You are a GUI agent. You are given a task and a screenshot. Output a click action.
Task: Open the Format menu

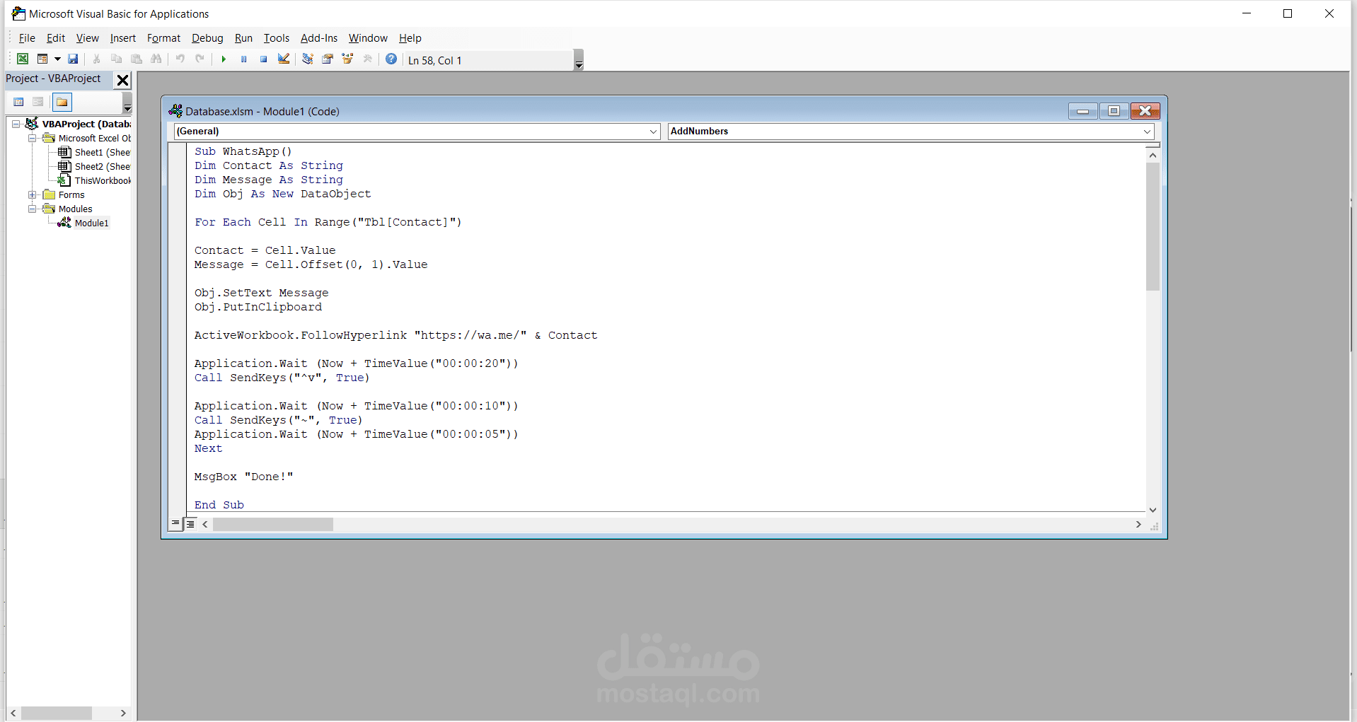163,38
